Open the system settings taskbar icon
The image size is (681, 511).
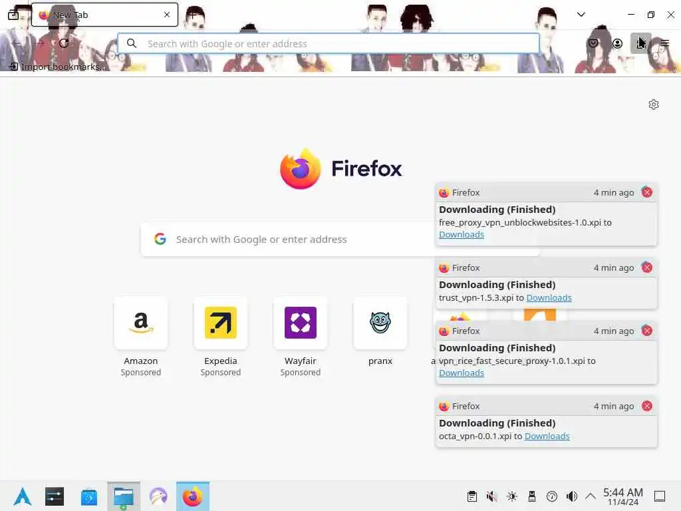(x=55, y=496)
